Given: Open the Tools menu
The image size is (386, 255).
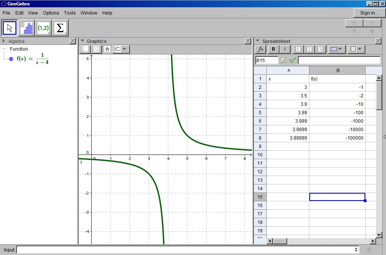Looking at the screenshot, I should [70, 13].
